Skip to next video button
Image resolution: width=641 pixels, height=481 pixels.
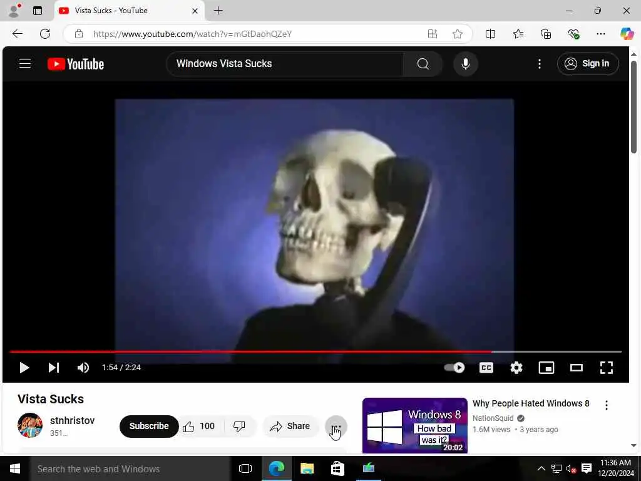pos(54,367)
